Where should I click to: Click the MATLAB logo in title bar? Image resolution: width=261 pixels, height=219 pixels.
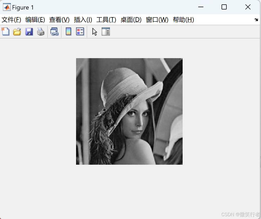(x=7, y=7)
